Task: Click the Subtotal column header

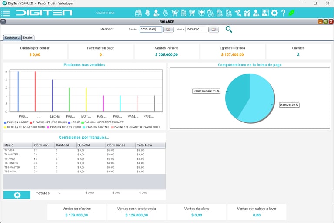Action: pyautogui.click(x=91, y=145)
